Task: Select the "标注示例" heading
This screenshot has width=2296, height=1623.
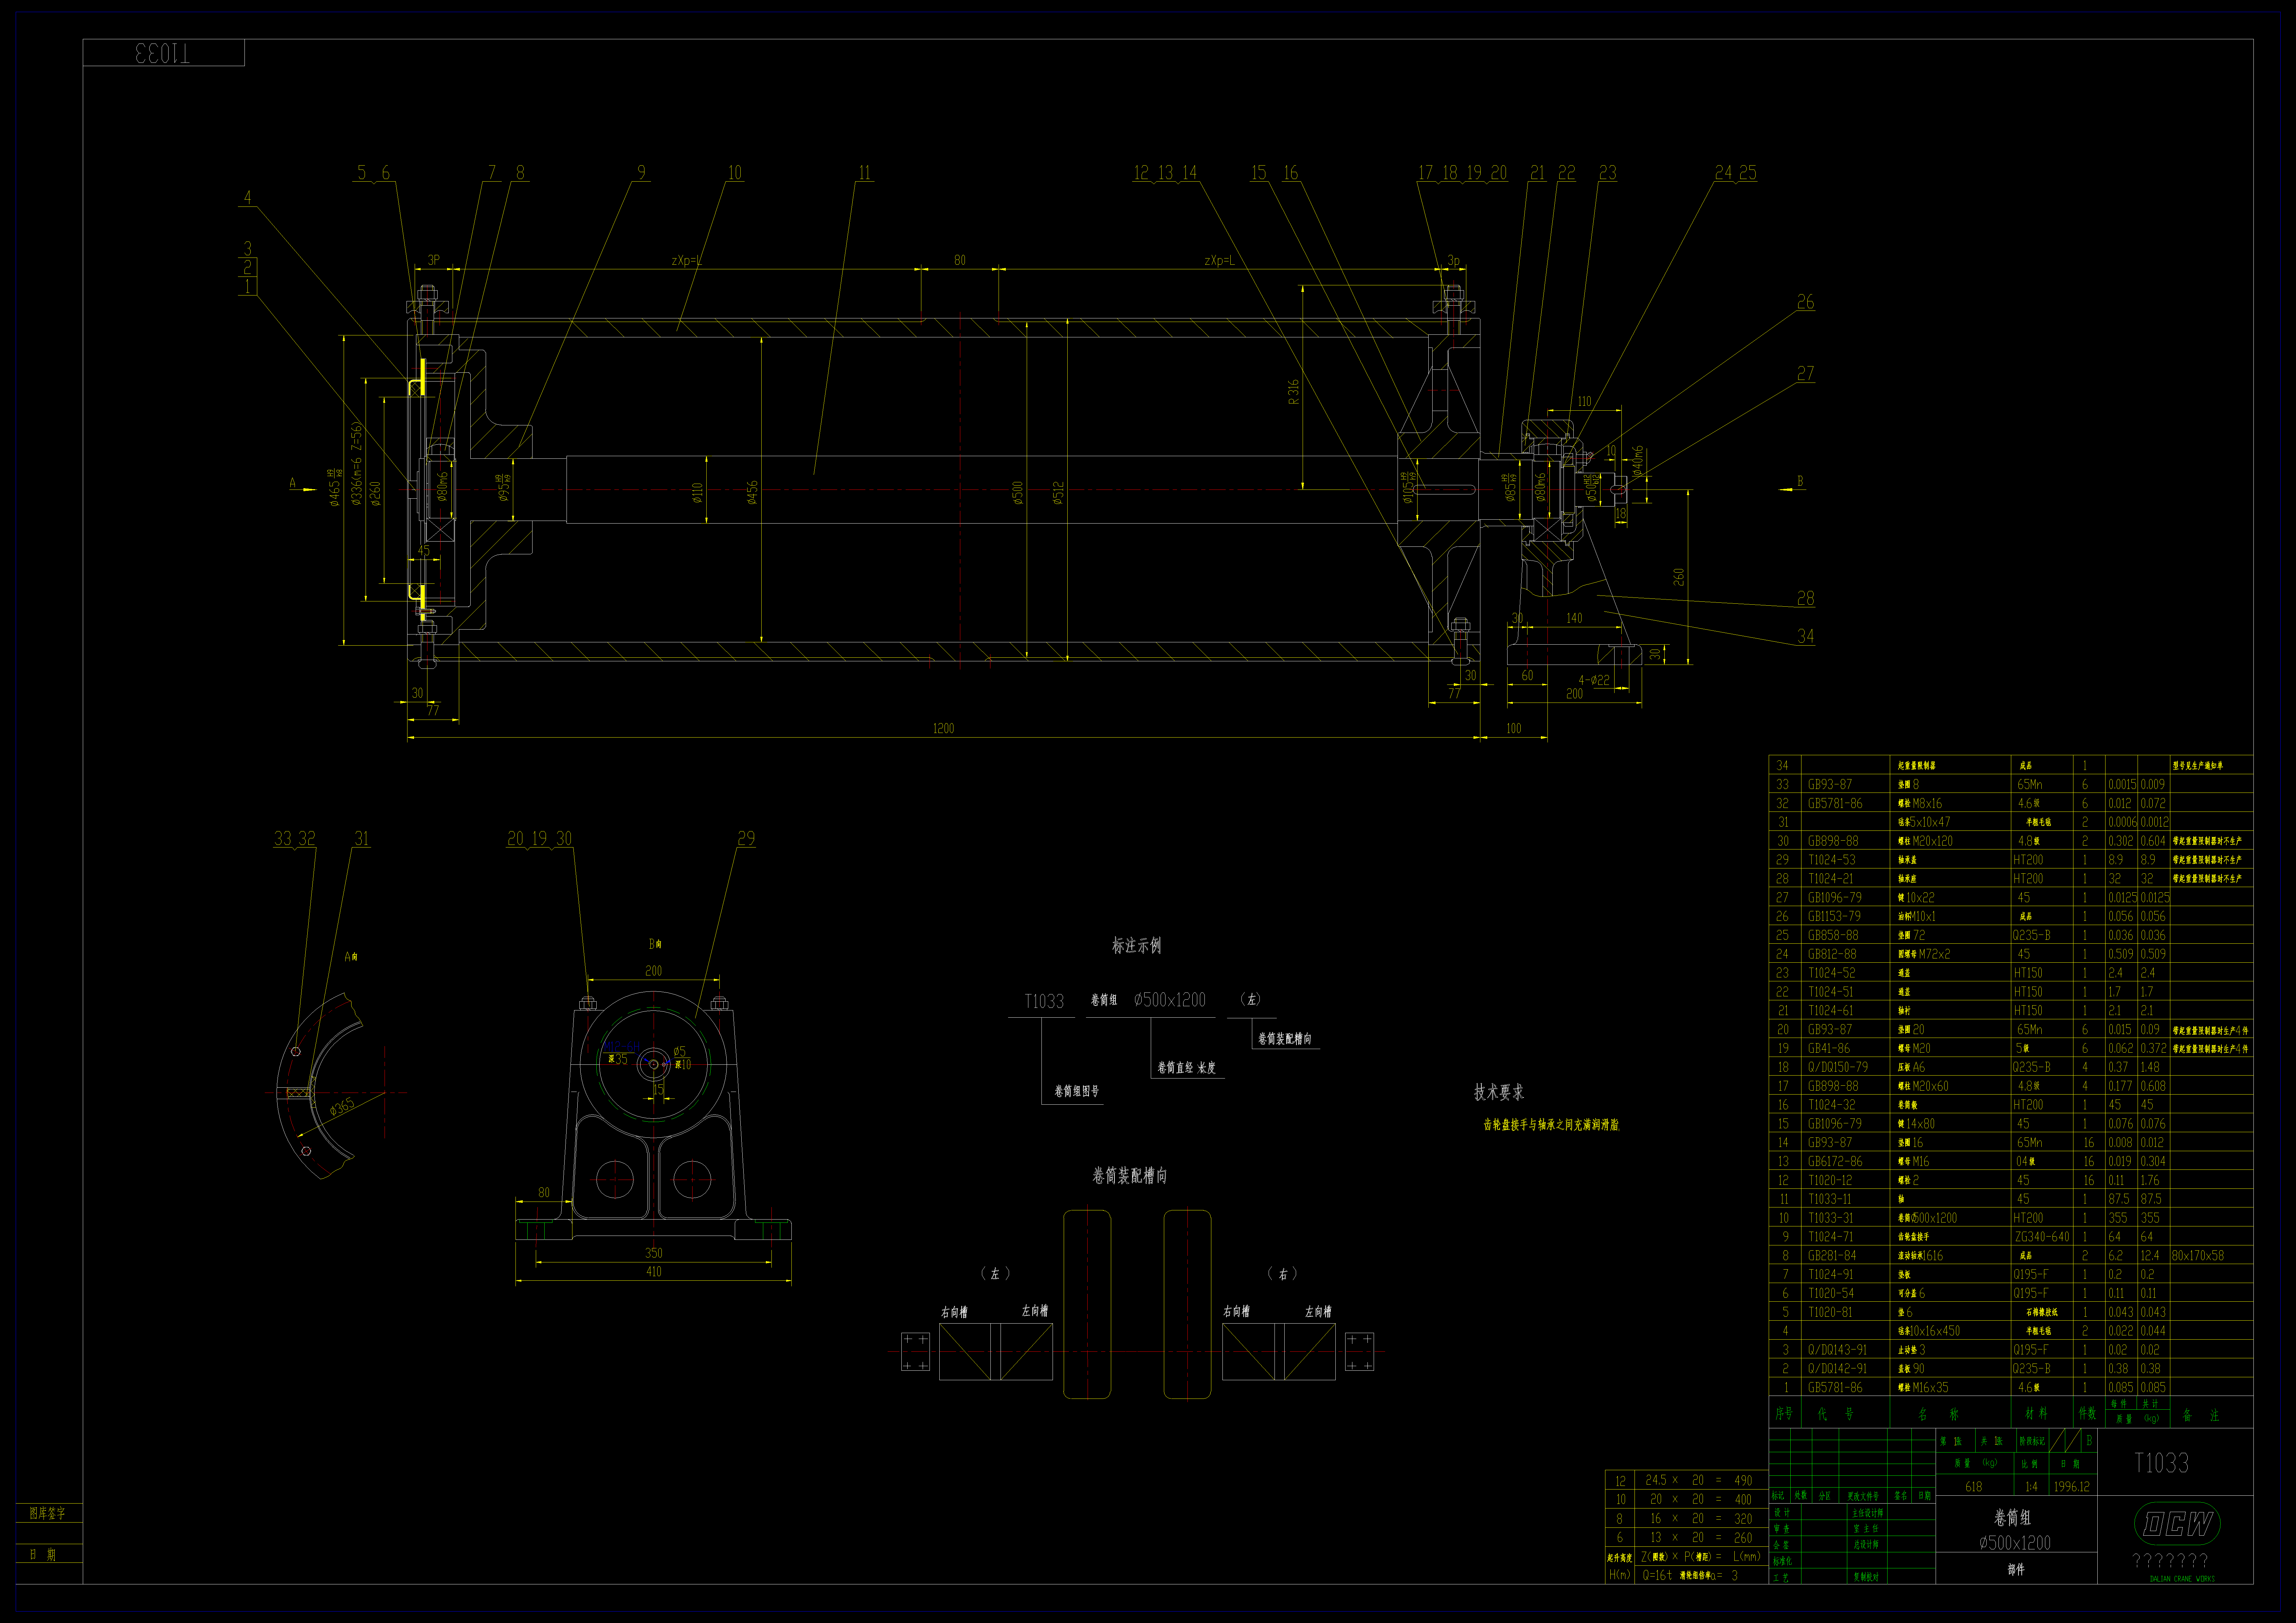Action: click(1137, 945)
